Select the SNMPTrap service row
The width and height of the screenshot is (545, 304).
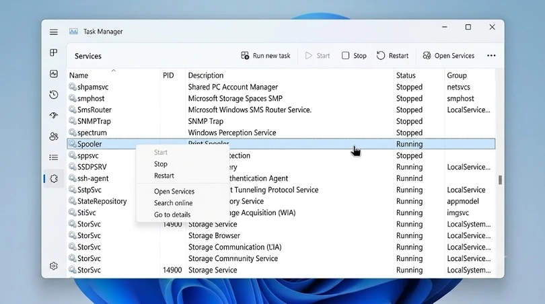click(281, 121)
